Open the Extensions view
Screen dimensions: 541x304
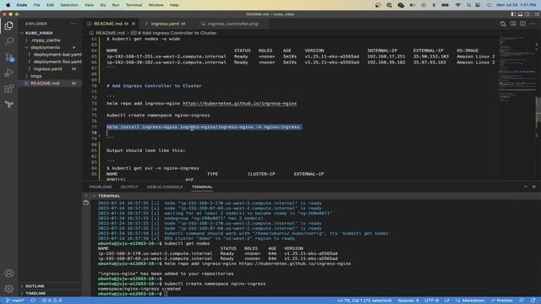(x=9, y=89)
